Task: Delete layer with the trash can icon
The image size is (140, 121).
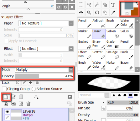Action: pos(29,104)
